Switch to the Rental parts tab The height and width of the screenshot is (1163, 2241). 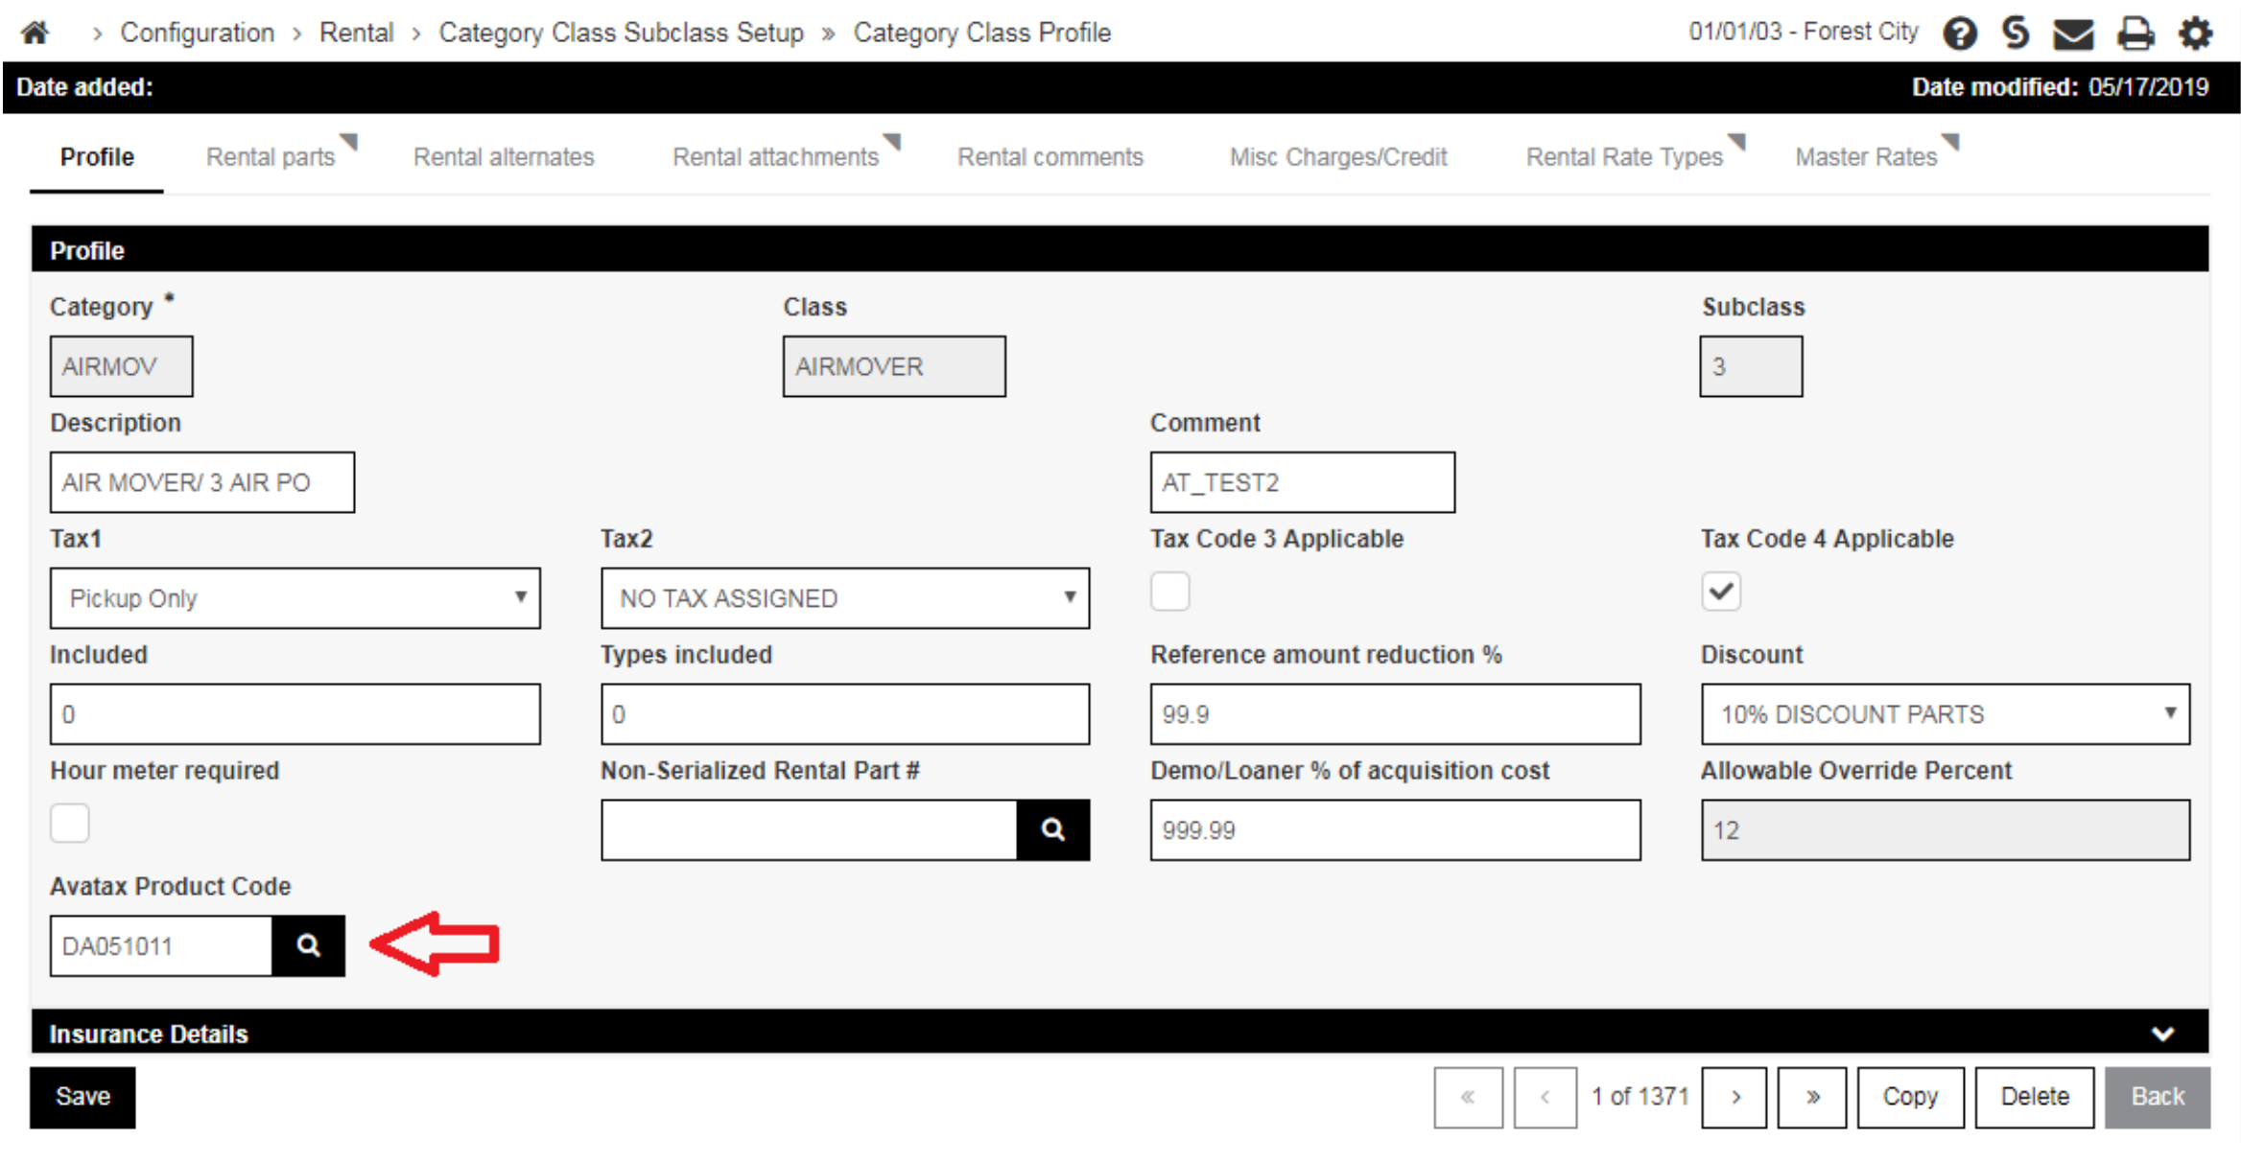click(271, 157)
